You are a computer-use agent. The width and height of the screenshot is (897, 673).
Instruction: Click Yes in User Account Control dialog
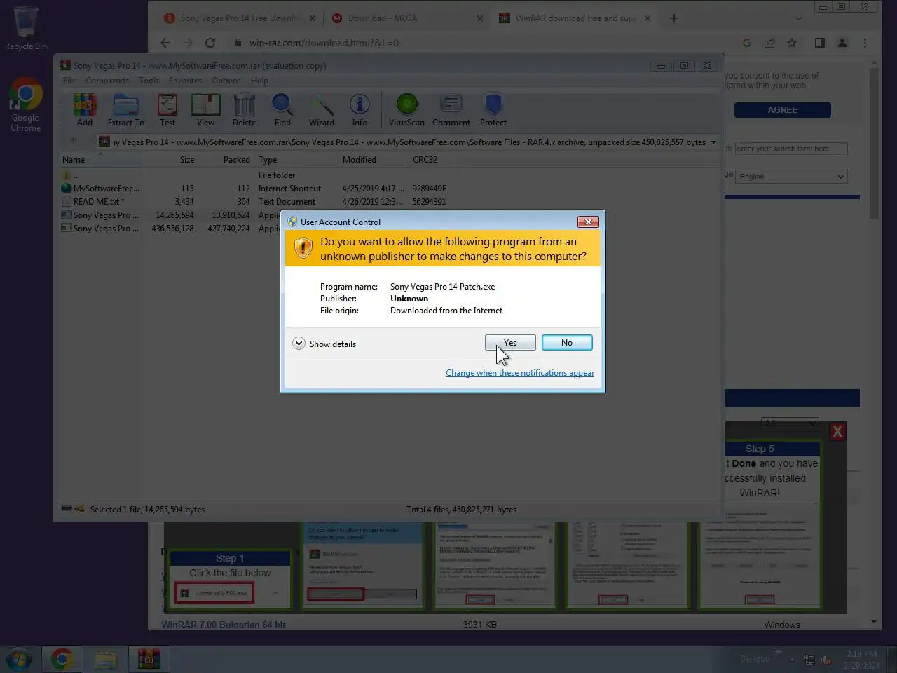tap(510, 343)
